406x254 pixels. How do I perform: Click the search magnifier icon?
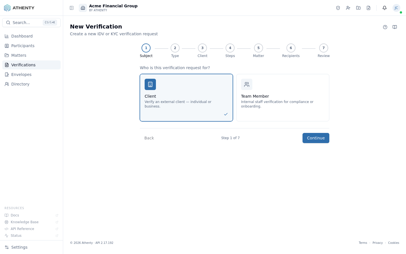(8, 23)
